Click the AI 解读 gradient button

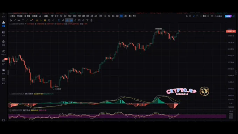(228, 16)
